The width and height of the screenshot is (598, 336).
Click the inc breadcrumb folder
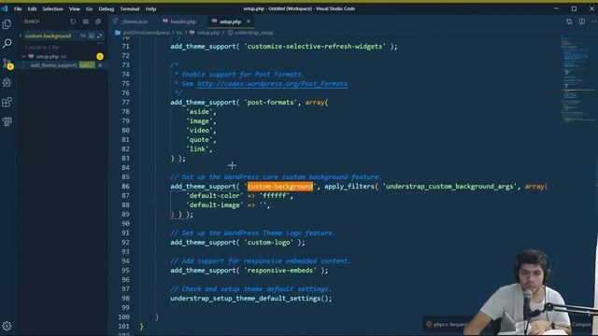(x=179, y=33)
